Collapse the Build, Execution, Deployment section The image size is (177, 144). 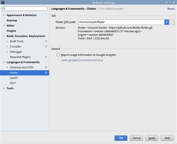point(4,36)
